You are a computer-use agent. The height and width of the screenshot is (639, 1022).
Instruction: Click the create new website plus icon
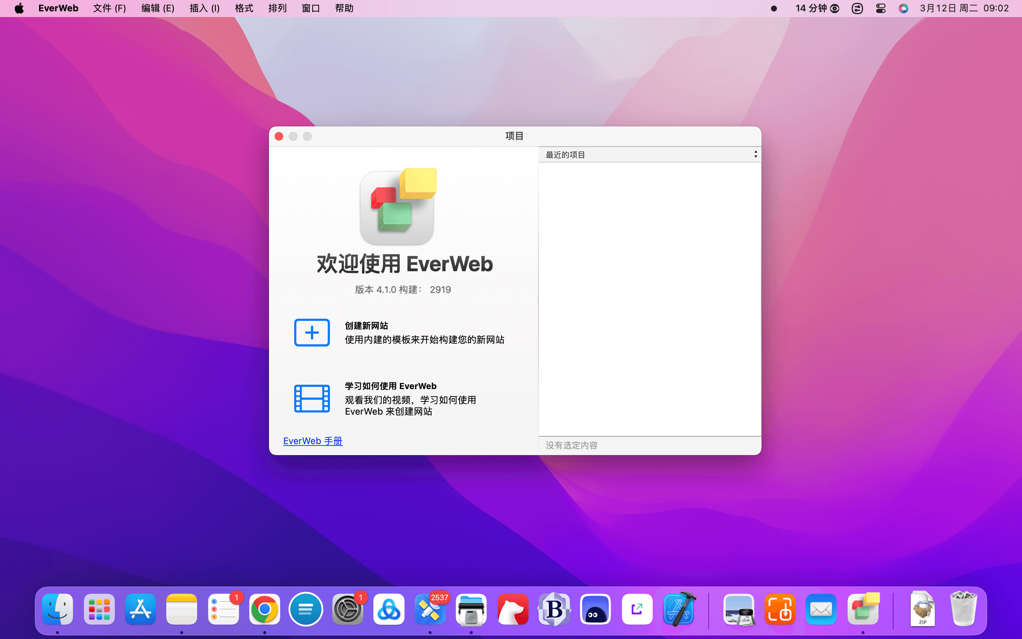tap(312, 333)
